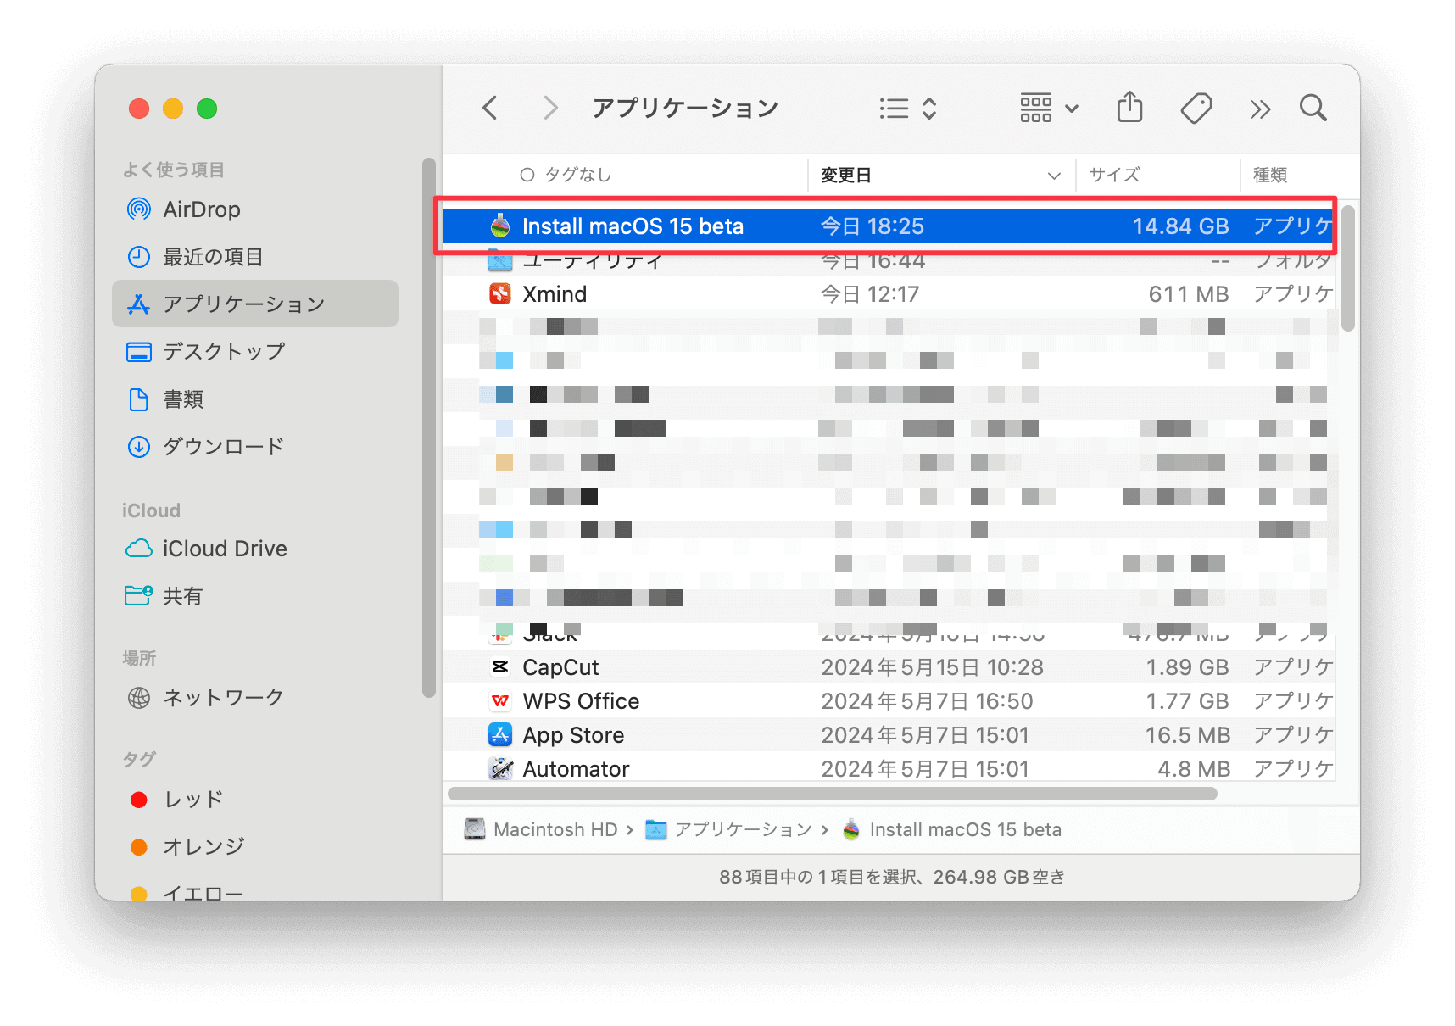Screen dimensions: 1455x1026
Task: Go forward with the right chevron
Action: [550, 108]
